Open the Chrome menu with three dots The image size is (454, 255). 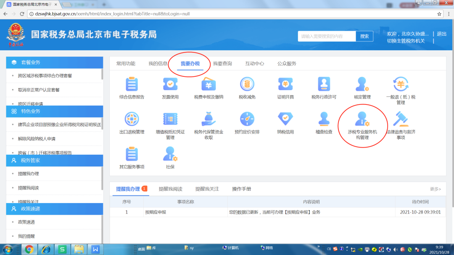coord(449,14)
